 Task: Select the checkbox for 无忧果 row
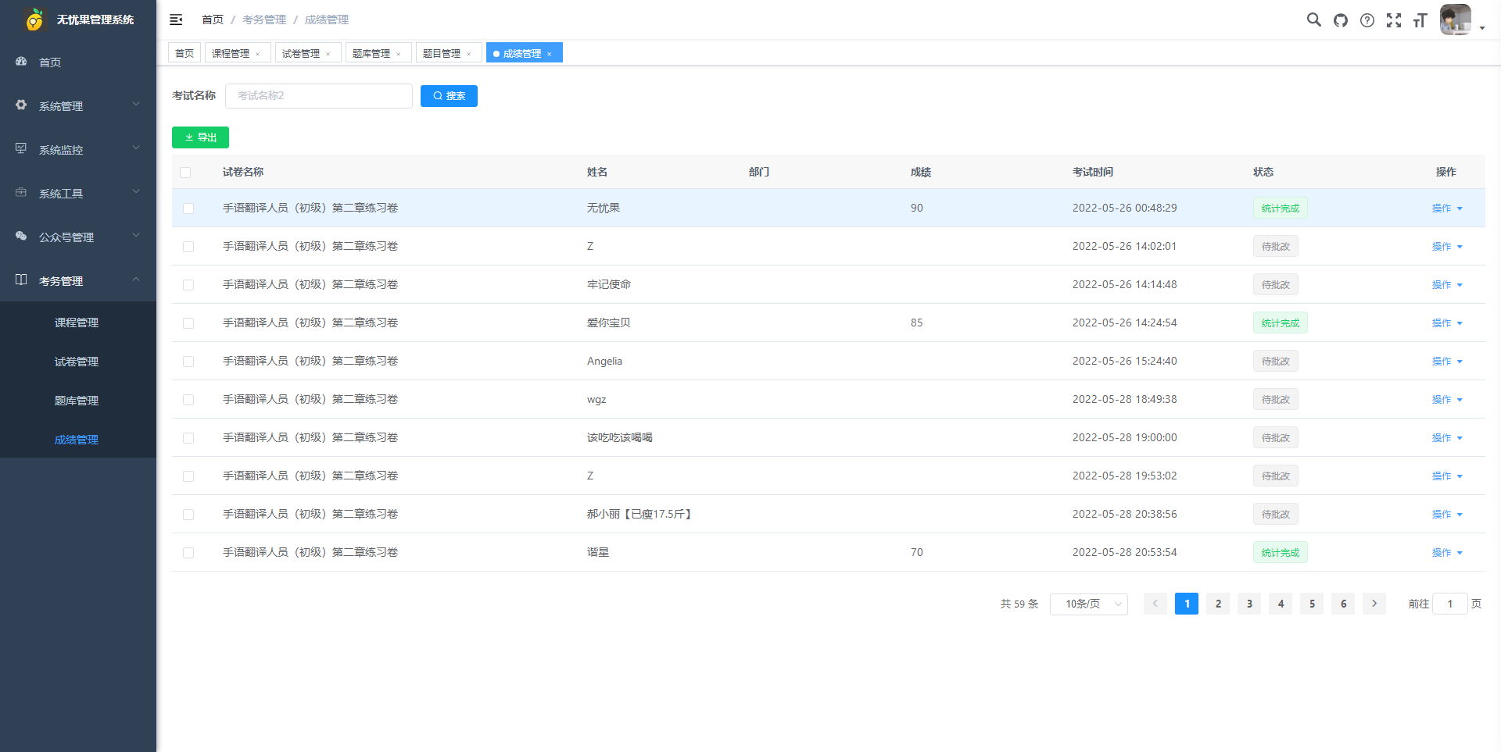[188, 208]
